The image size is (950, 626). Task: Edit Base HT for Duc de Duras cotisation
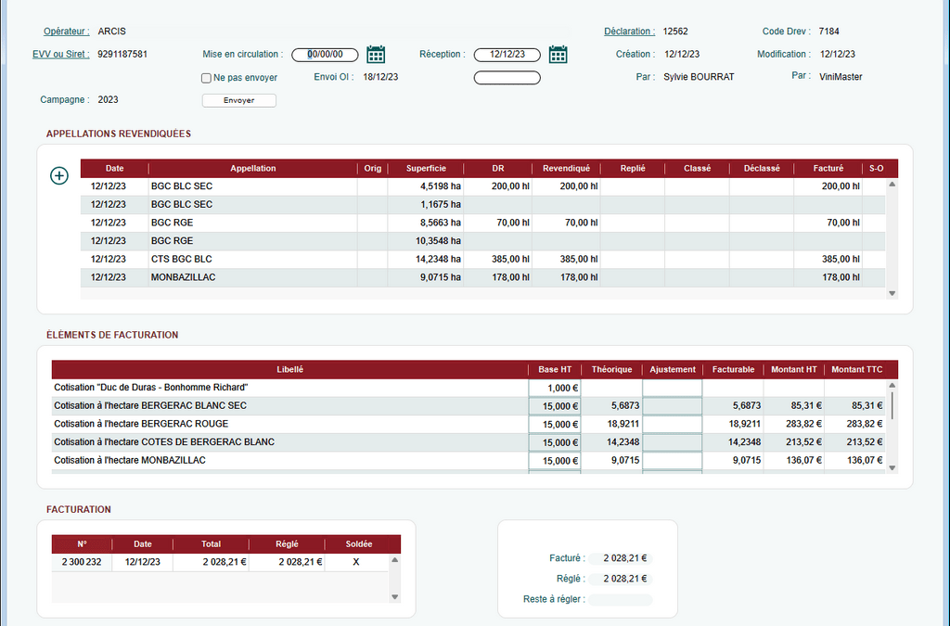click(x=555, y=388)
